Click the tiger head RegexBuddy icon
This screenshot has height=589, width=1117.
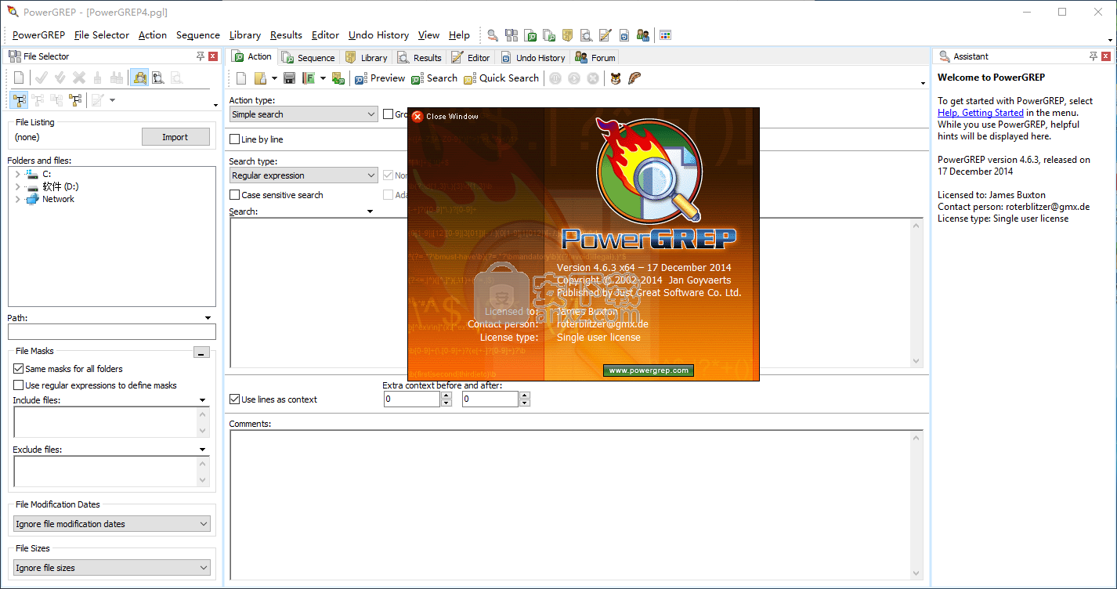pyautogui.click(x=616, y=78)
